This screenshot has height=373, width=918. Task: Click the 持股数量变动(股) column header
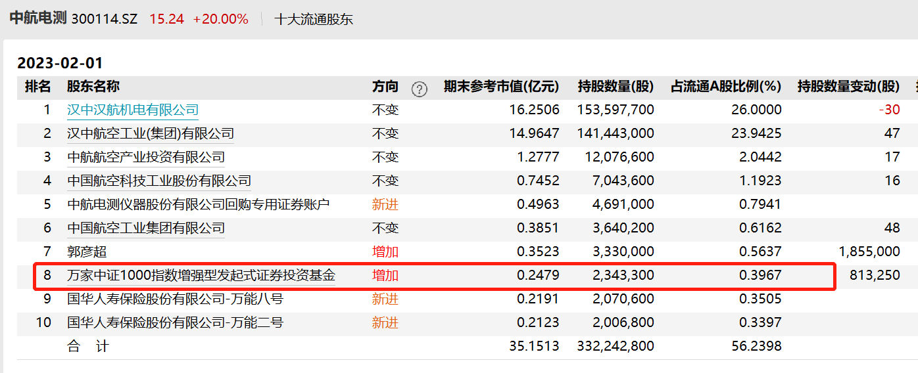(x=849, y=87)
